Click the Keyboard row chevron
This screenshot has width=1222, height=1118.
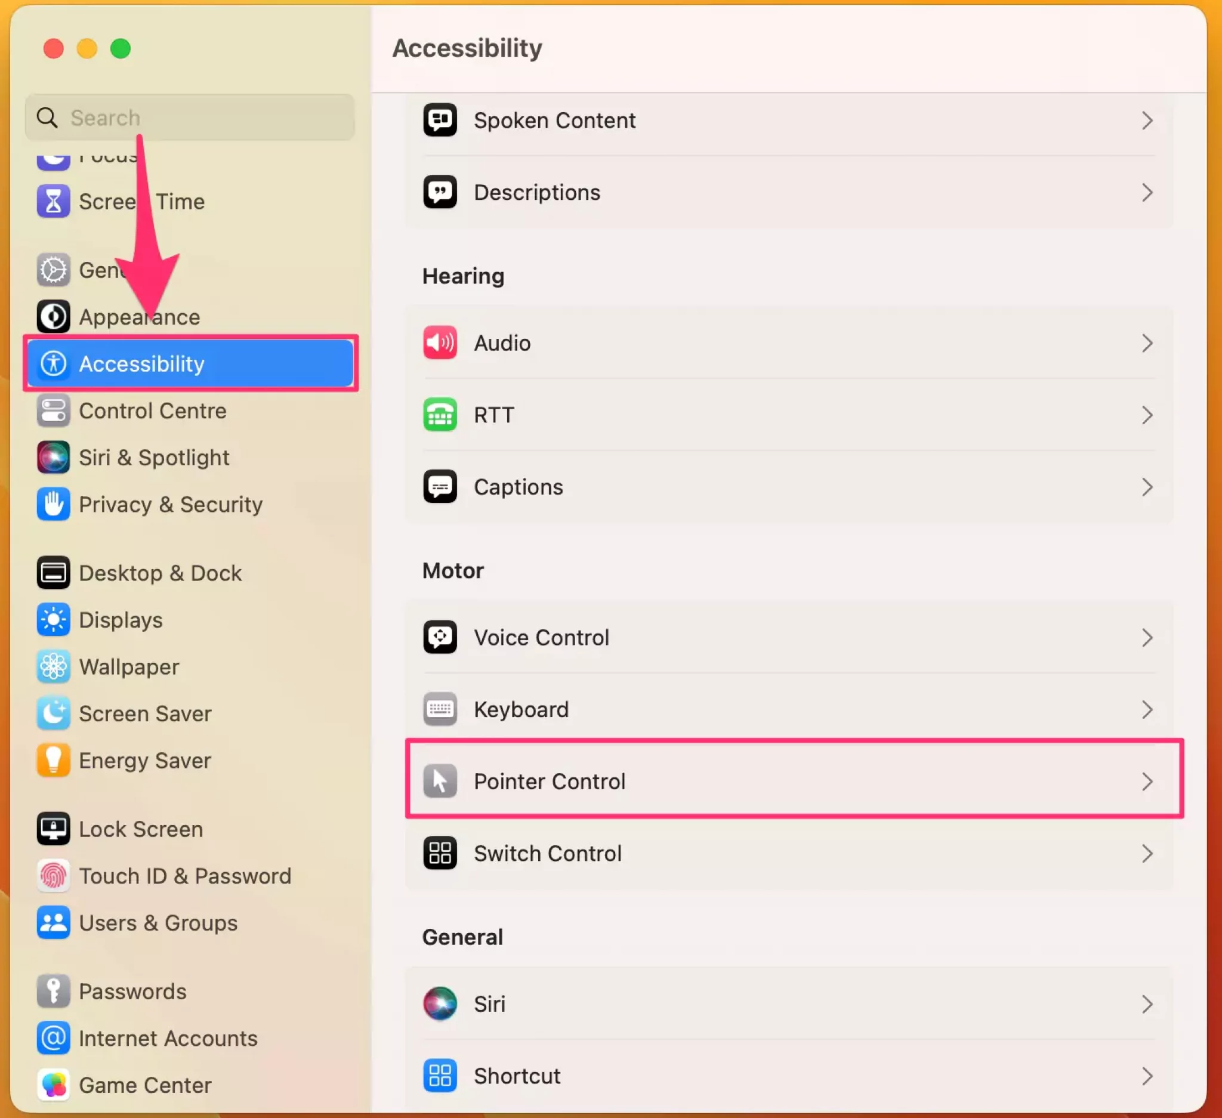(1147, 709)
